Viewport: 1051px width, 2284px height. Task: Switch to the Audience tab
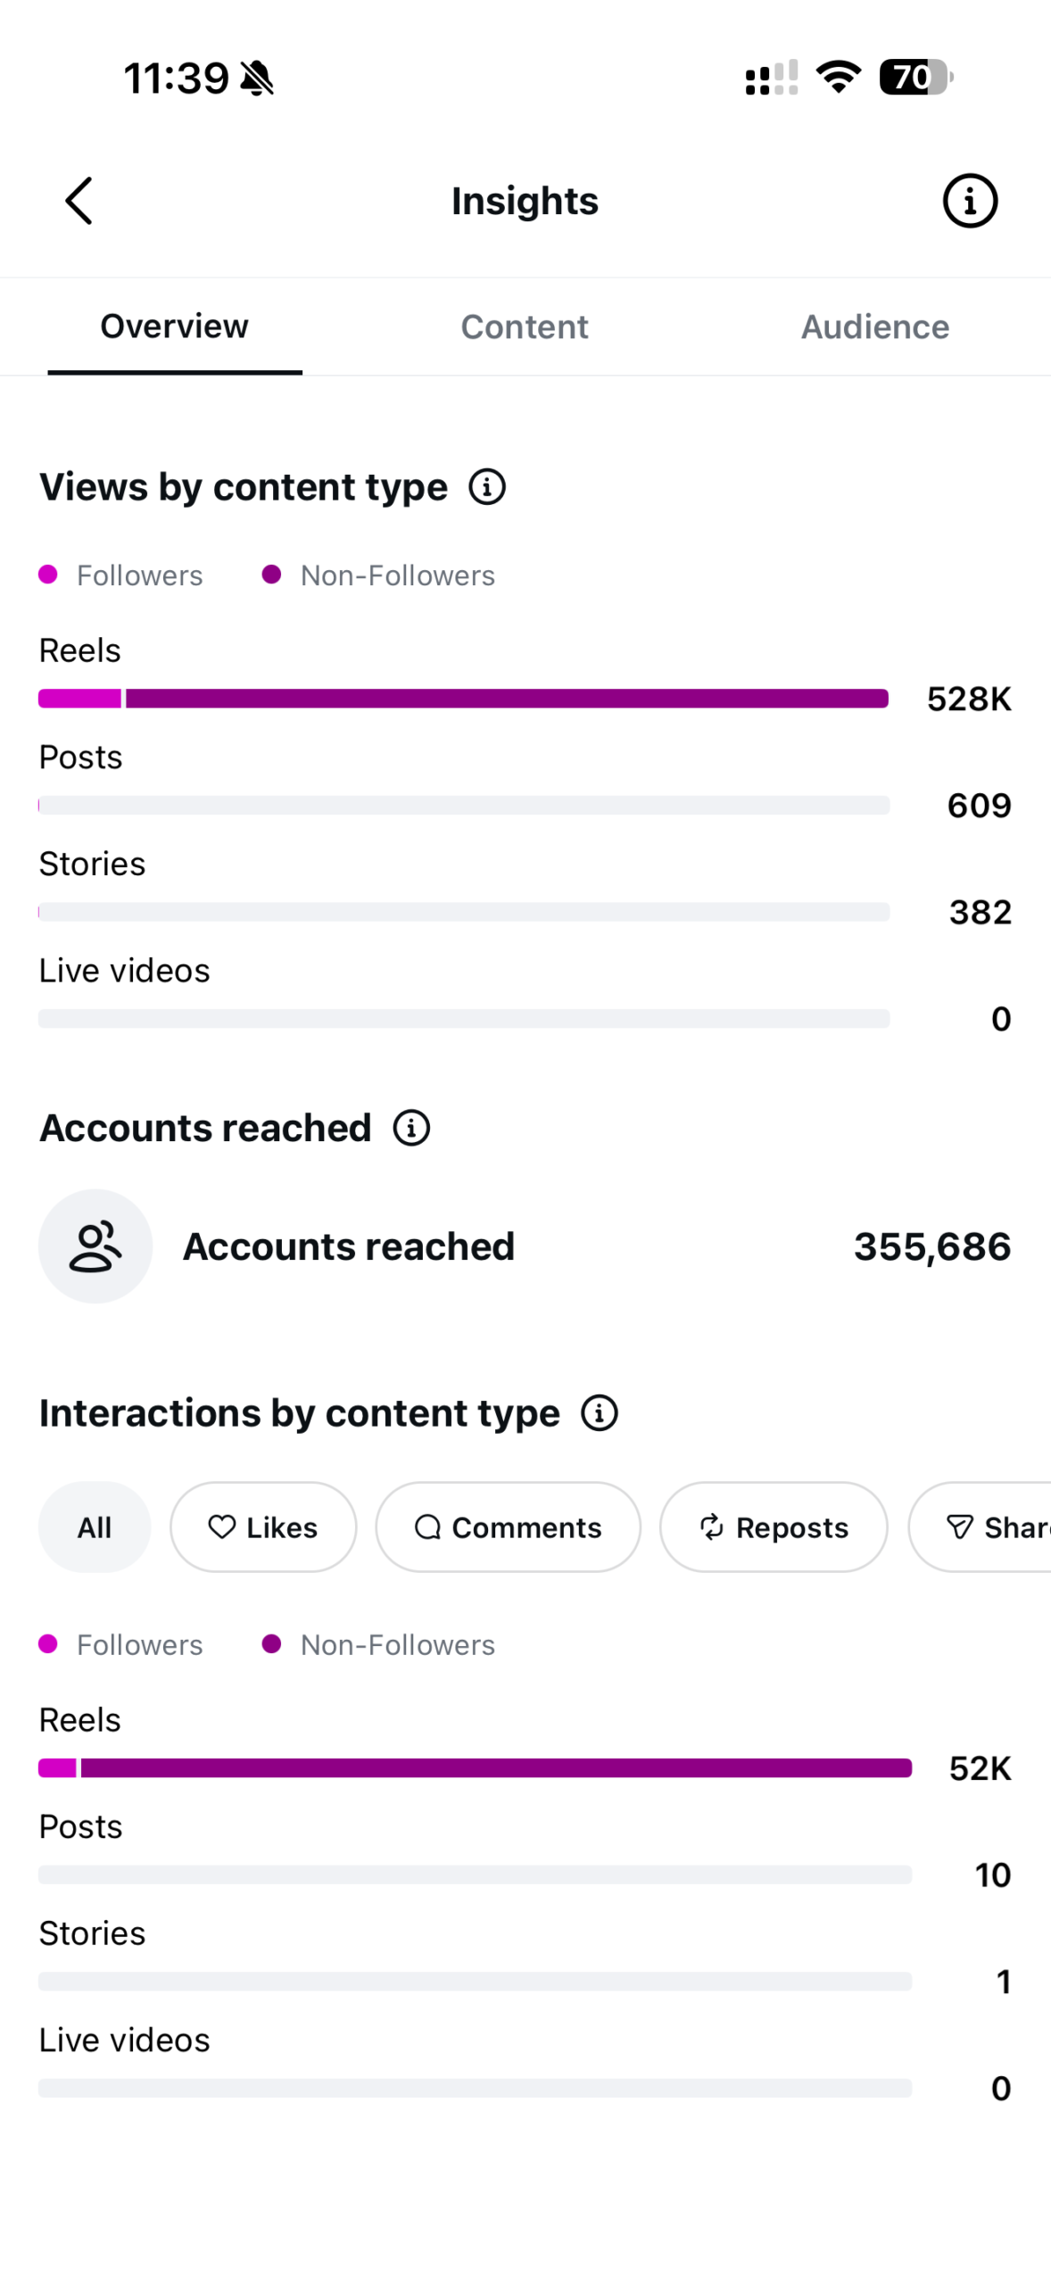pyautogui.click(x=874, y=327)
